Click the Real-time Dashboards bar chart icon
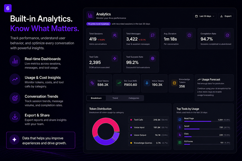Image resolution: width=242 pixels, height=161 pixels. tap(15, 61)
